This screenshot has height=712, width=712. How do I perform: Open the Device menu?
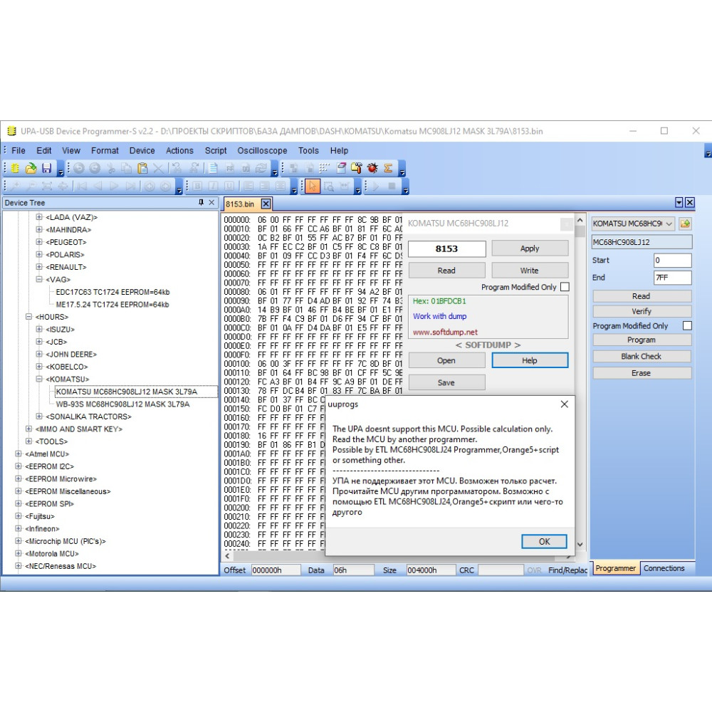[142, 151]
